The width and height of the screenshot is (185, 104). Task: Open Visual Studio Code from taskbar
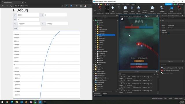pyautogui.click(x=21, y=102)
